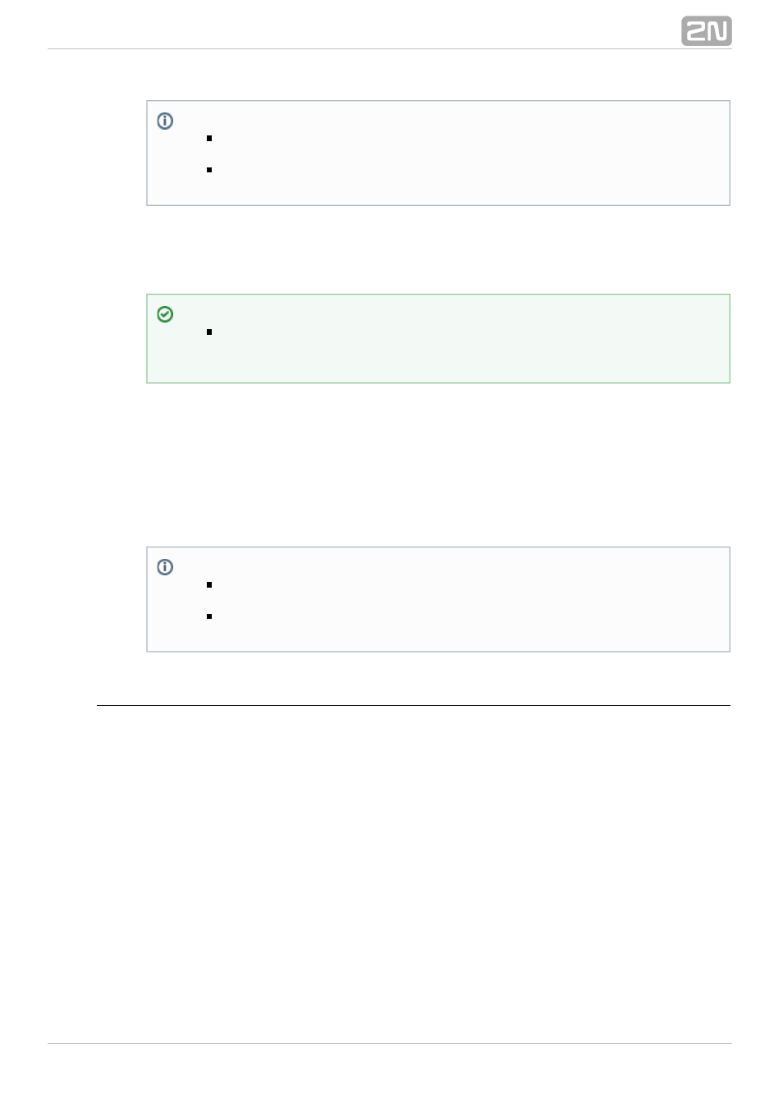Select the second bullet in the top note box
Image resolution: width=783 pixels, height=1108 pixels.
(209, 170)
